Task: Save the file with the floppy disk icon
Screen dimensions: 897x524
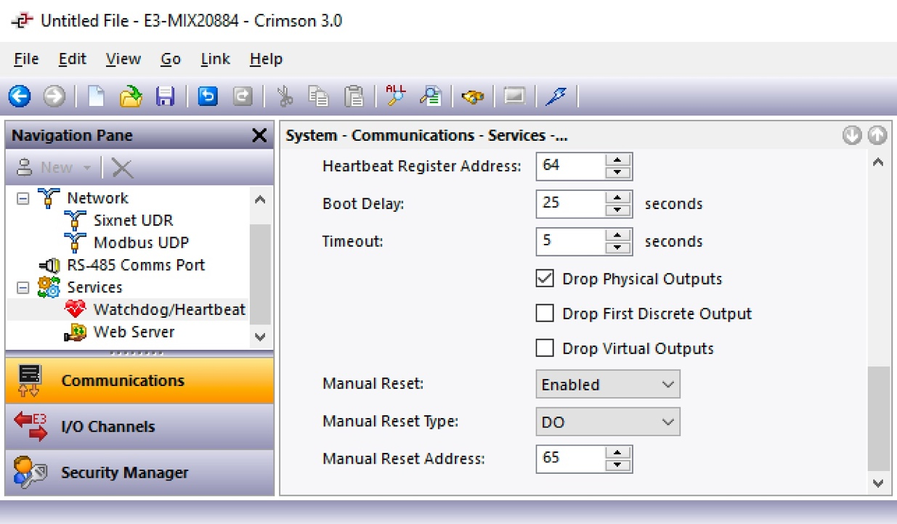Action: pyautogui.click(x=166, y=96)
